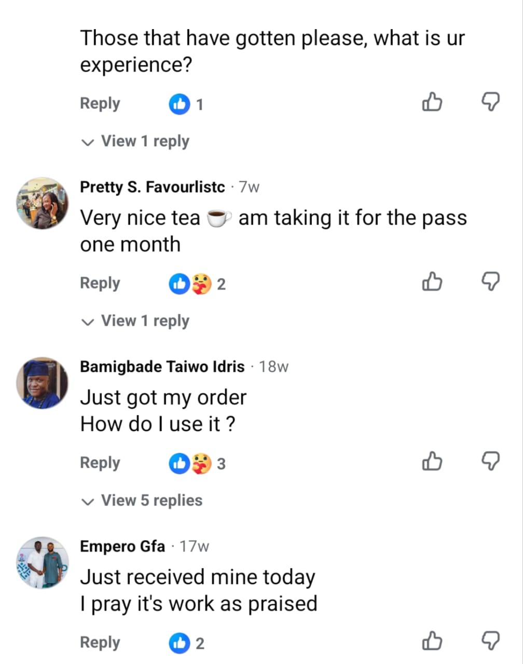Screen dimensions: 523x664
Task: Expand 'View 5 replies' under Bamigbade's comment
Action: tap(142, 501)
